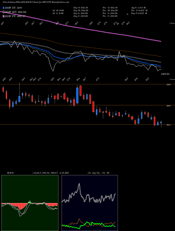Click the MACD indicator heading
The width and height of the screenshot is (175, 231).
point(10,173)
